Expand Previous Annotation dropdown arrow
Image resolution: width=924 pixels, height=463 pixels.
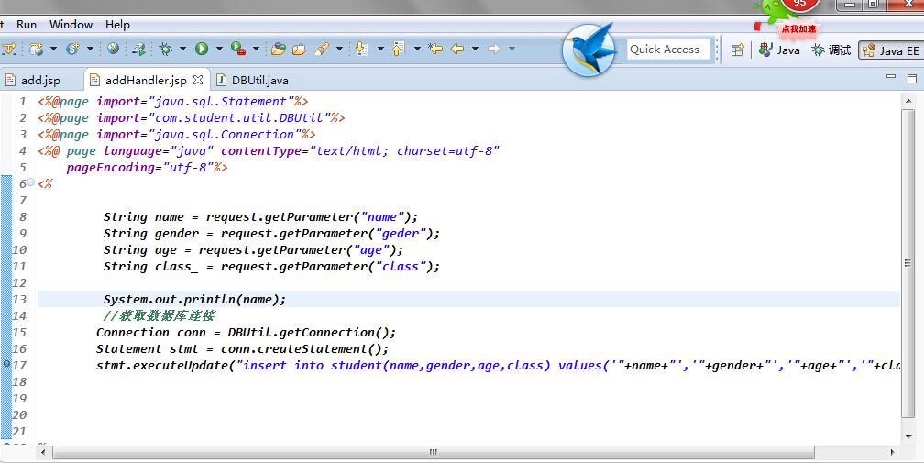[x=416, y=49]
